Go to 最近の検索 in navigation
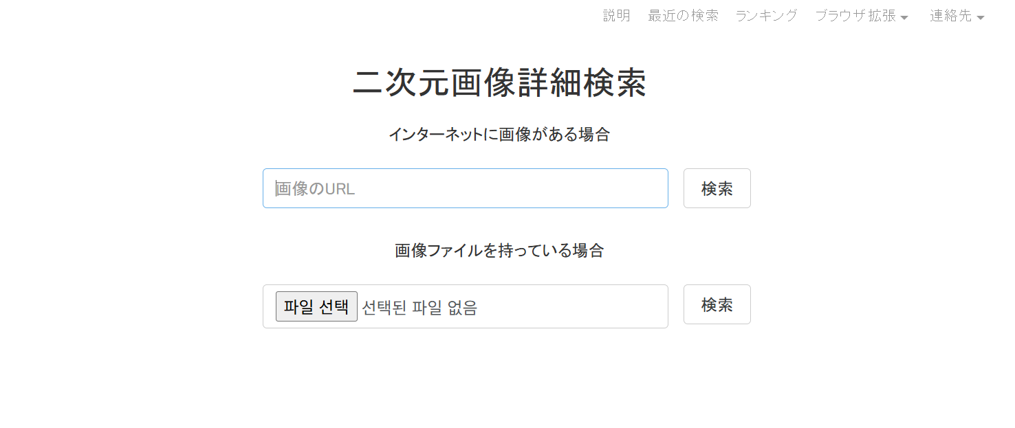Image resolution: width=1015 pixels, height=428 pixels. click(683, 16)
